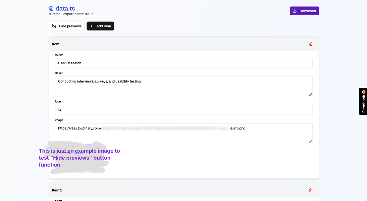This screenshot has height=201, width=367.
Task: Click the download arrow icon on Download button
Action: tap(295, 11)
